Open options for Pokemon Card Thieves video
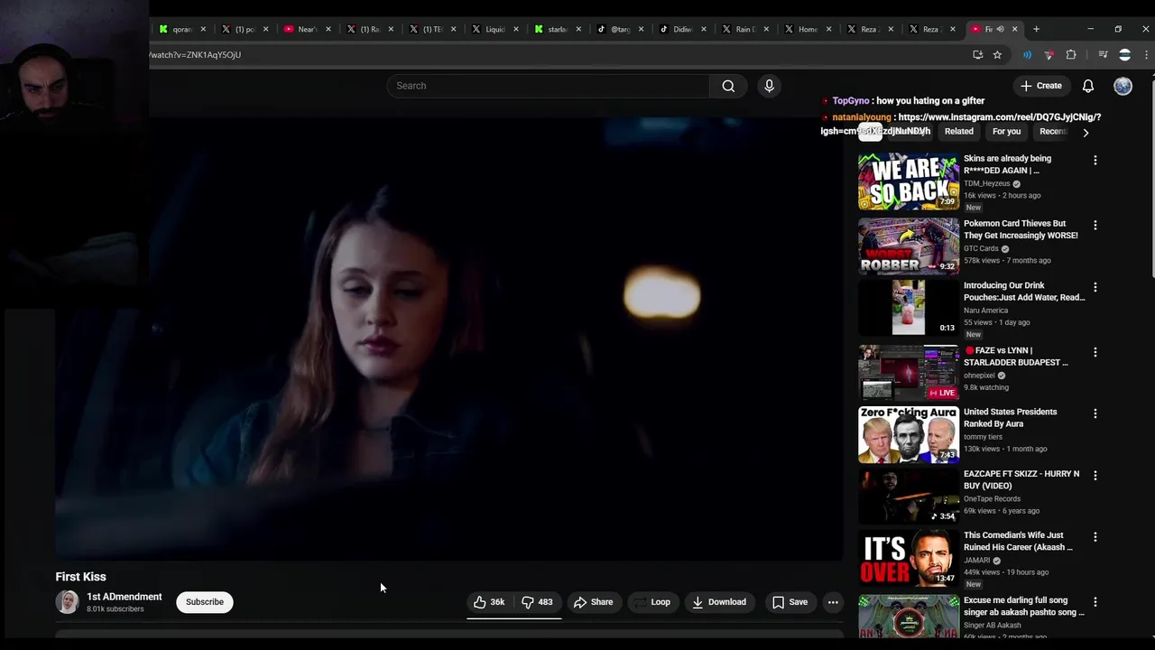Image resolution: width=1155 pixels, height=650 pixels. pos(1095,225)
